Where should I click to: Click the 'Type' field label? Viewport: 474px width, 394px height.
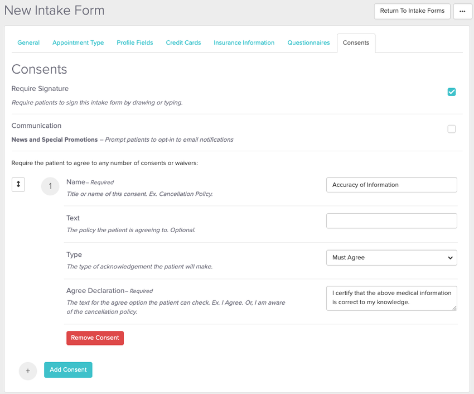[74, 255]
